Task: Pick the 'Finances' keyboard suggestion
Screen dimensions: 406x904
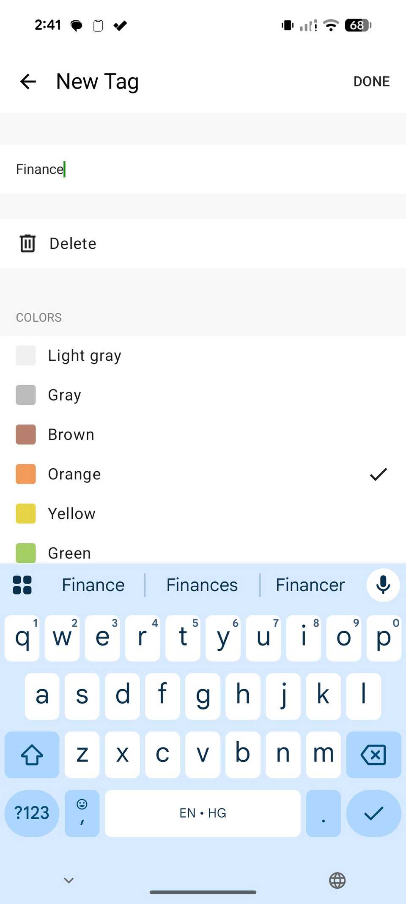Action: coord(202,585)
